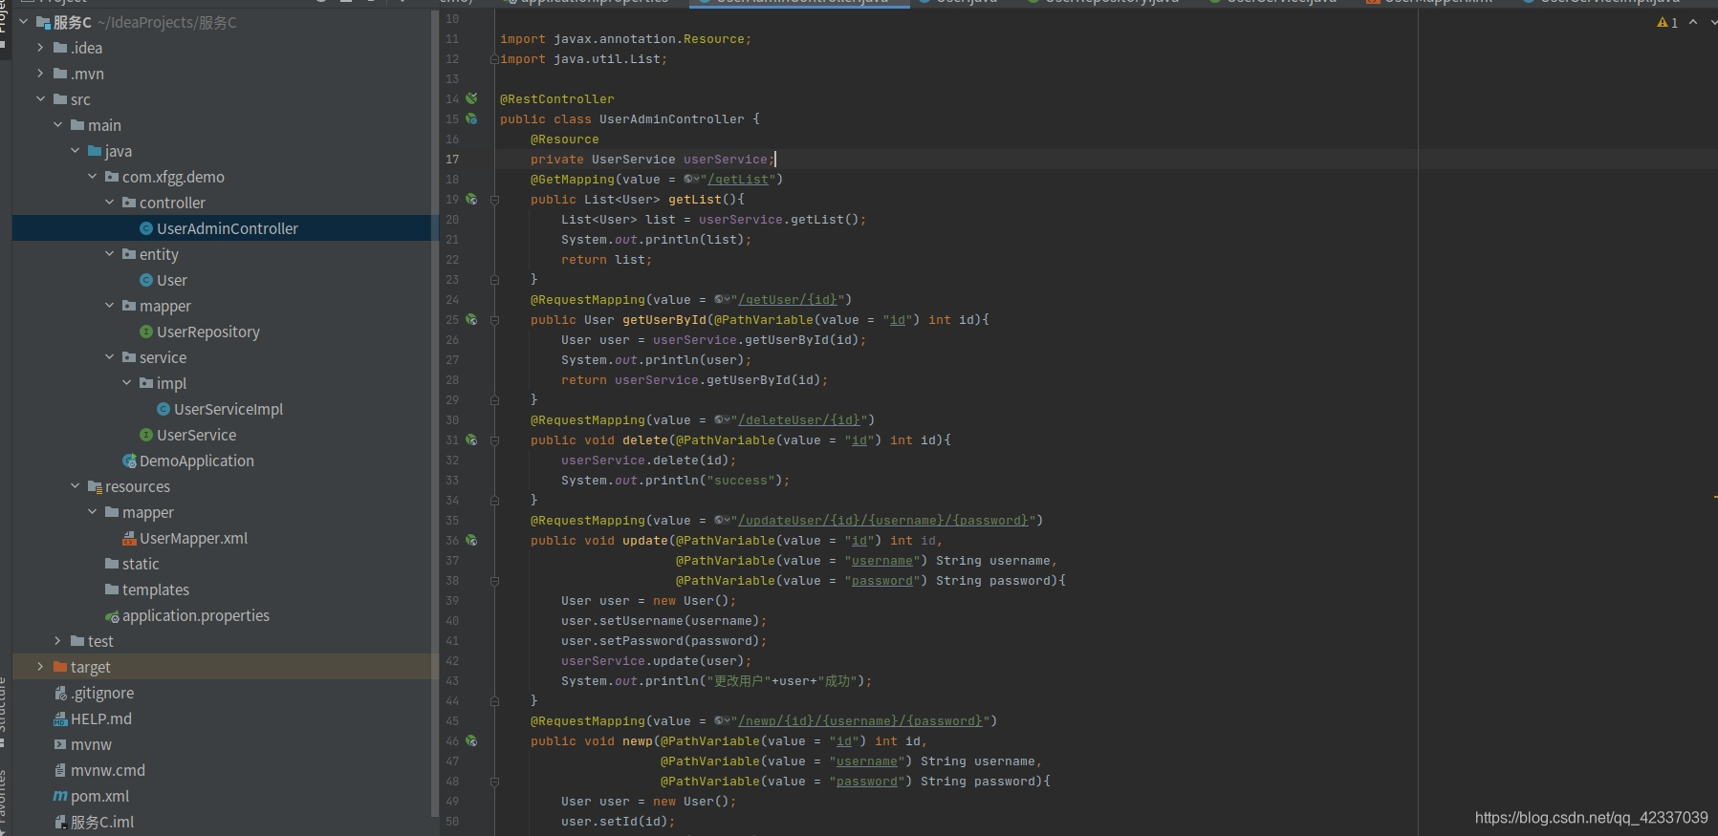Click the URL globe icon before "/getUser/{id}"
This screenshot has width=1718, height=836.
pos(723,299)
